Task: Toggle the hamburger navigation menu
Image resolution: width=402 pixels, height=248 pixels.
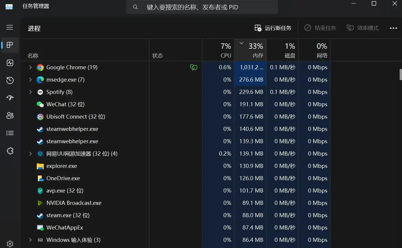Action: click(x=10, y=27)
